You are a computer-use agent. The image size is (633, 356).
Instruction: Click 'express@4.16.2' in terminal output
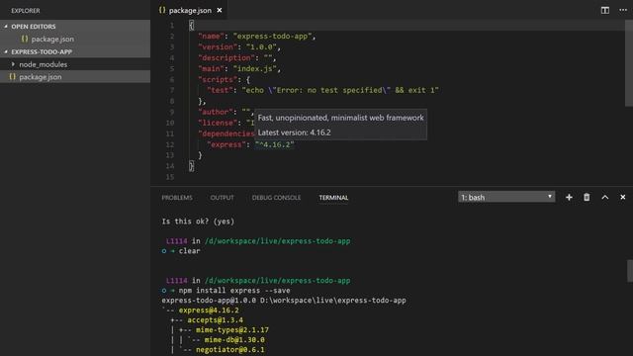[x=209, y=310]
